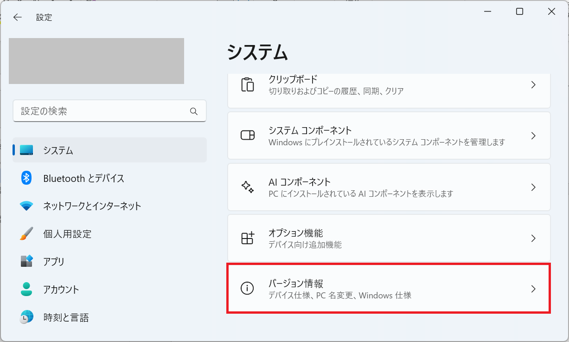The image size is (569, 342).
Task: Click the AI コンポーネント sparkle icon
Action: (248, 187)
